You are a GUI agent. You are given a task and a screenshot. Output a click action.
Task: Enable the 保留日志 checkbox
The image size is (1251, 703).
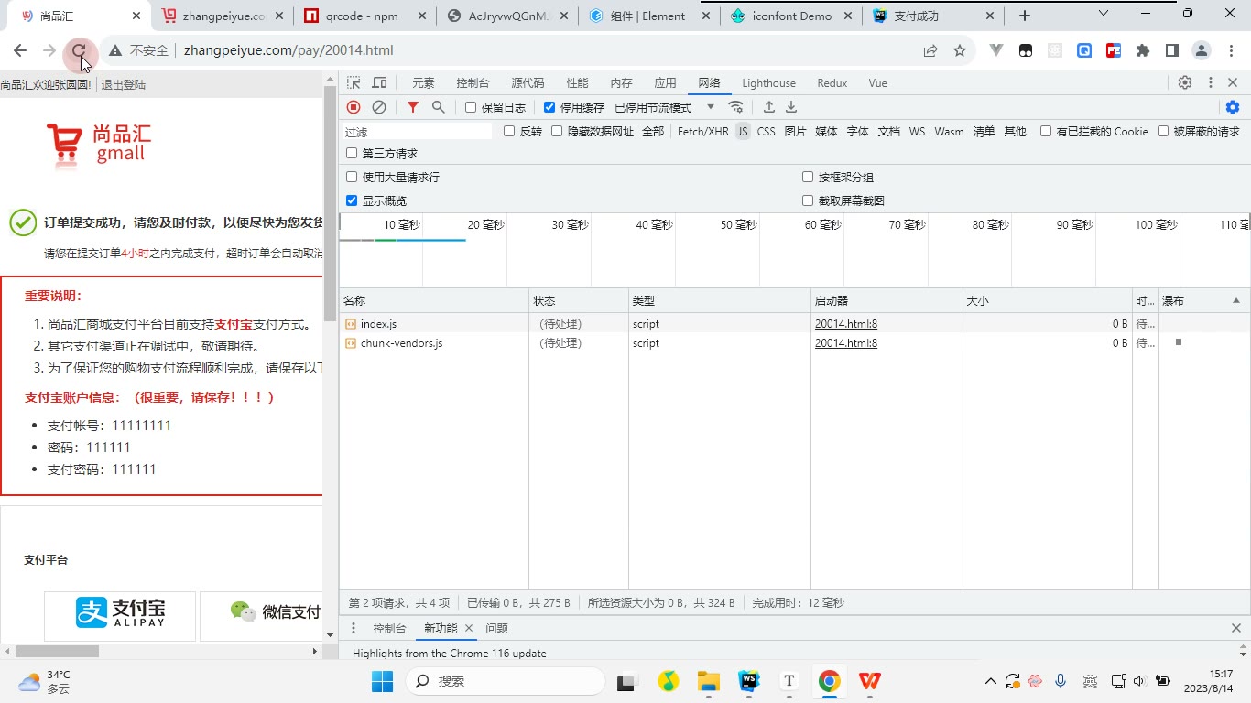(471, 107)
